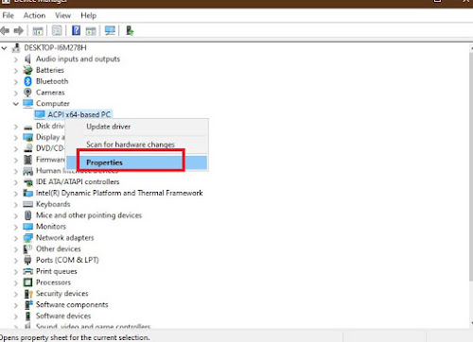Viewport: 473px width, 342px height.
Task: Expand the Monitors node
Action: [16, 227]
